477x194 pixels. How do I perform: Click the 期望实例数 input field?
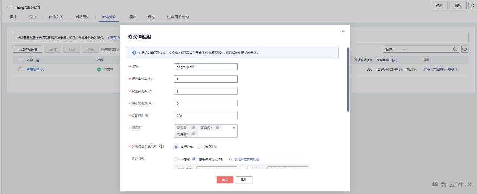click(206, 91)
